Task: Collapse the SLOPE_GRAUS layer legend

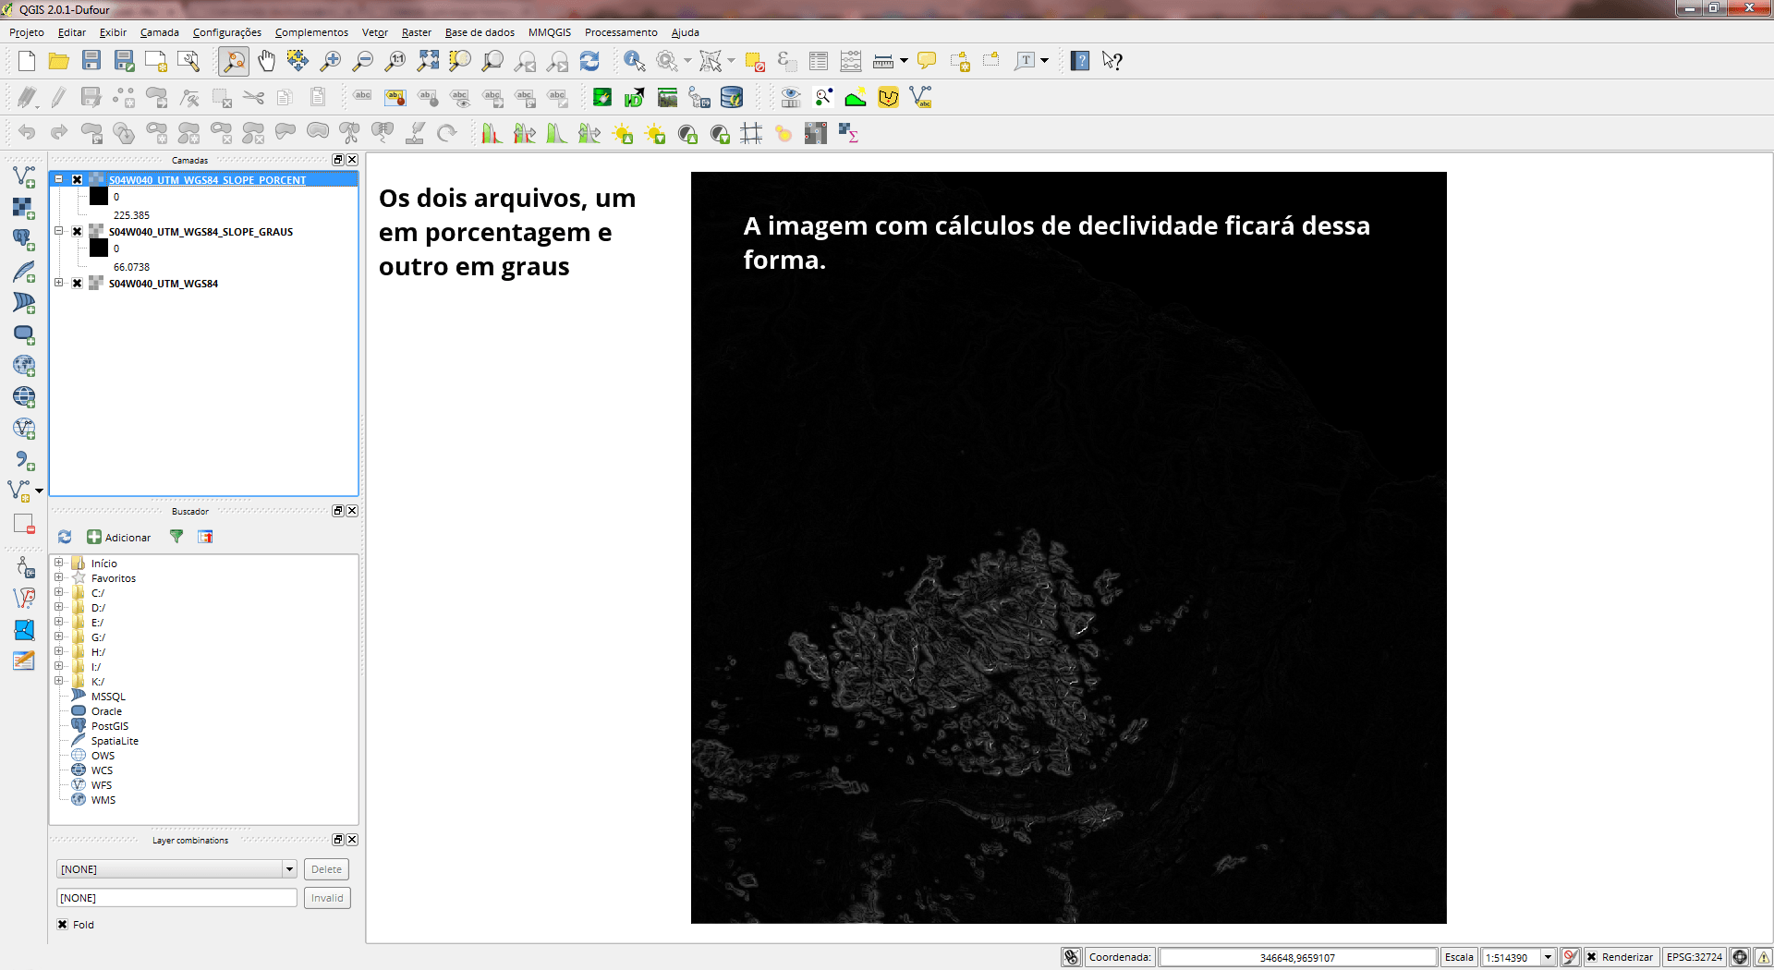Action: coord(59,231)
